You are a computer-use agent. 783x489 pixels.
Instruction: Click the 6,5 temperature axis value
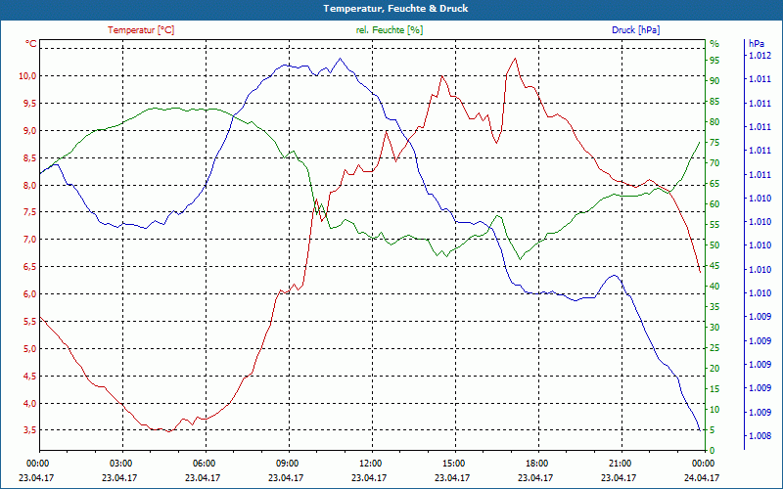(x=29, y=266)
